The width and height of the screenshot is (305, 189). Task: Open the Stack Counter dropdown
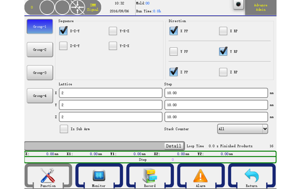(x=242, y=129)
